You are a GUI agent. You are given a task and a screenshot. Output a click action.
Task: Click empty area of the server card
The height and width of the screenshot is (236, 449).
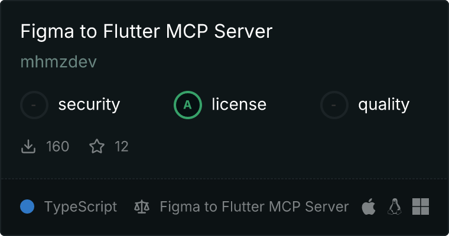point(295,147)
